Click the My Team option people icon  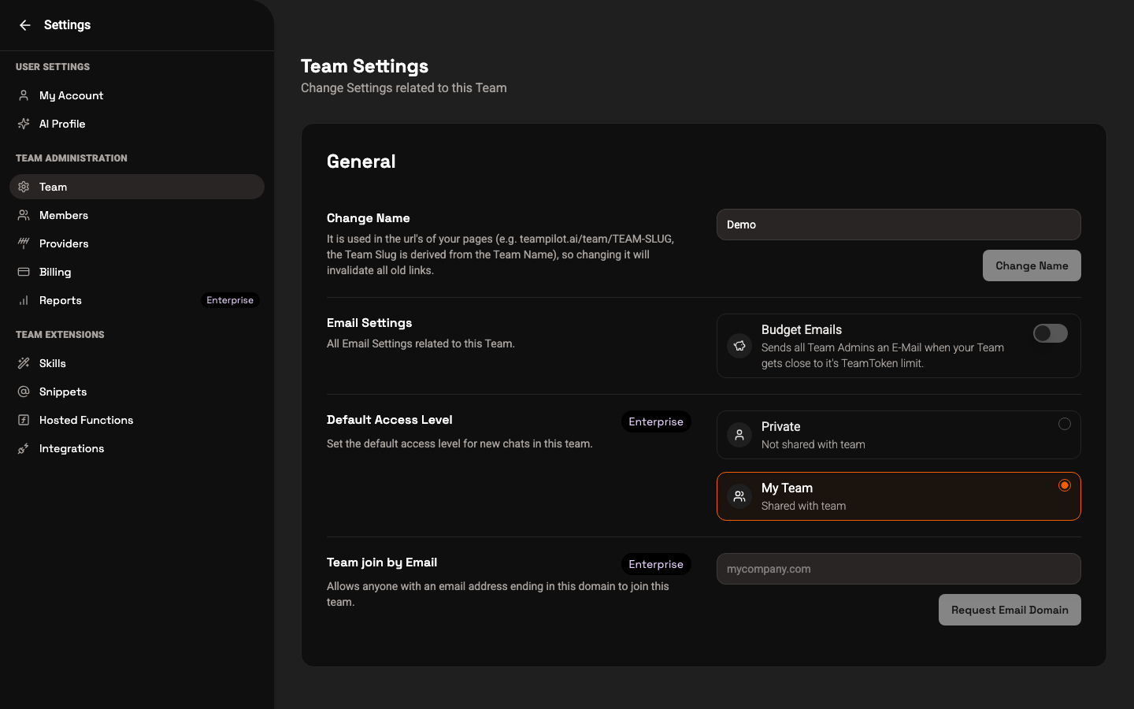pos(739,496)
